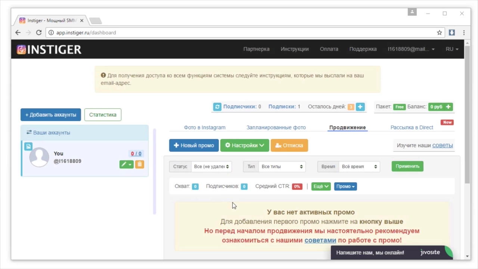The image size is (478, 269).
Task: Open a new browser tab
Action: click(x=95, y=21)
